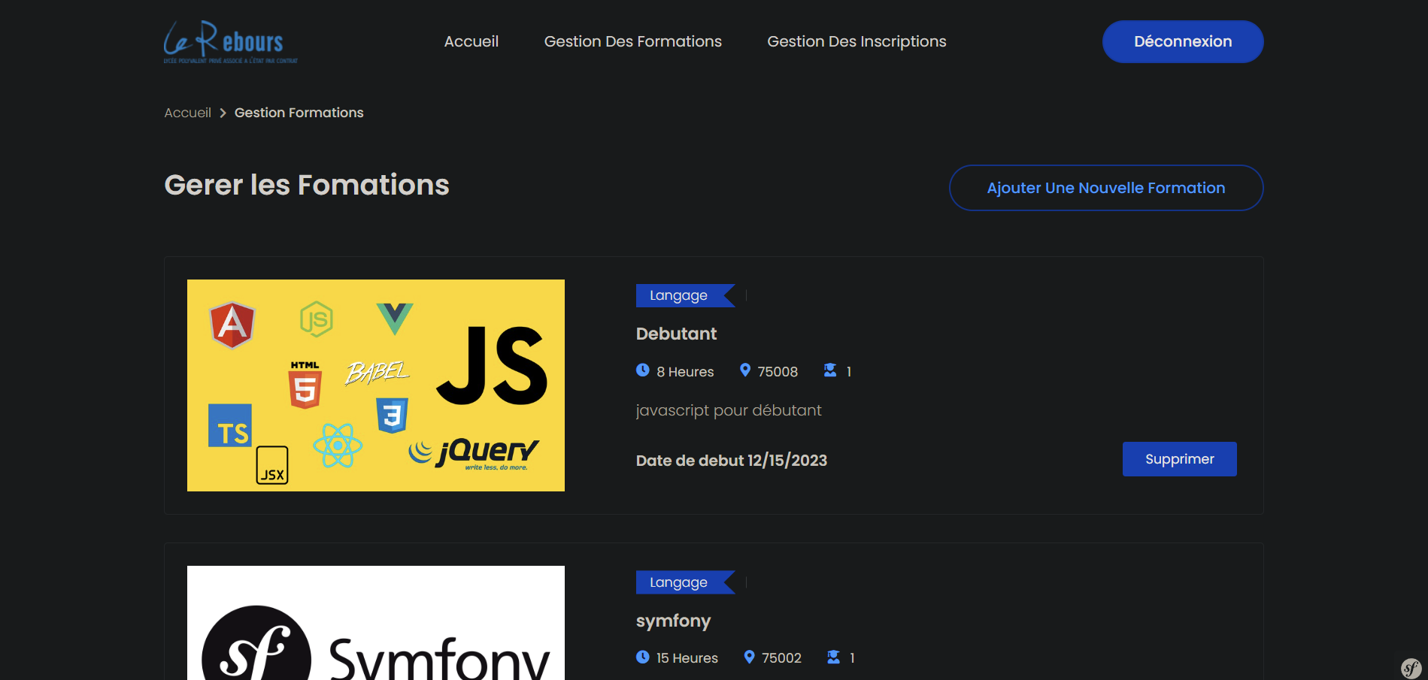Click the text 'javascript pour débutant'

(x=729, y=410)
